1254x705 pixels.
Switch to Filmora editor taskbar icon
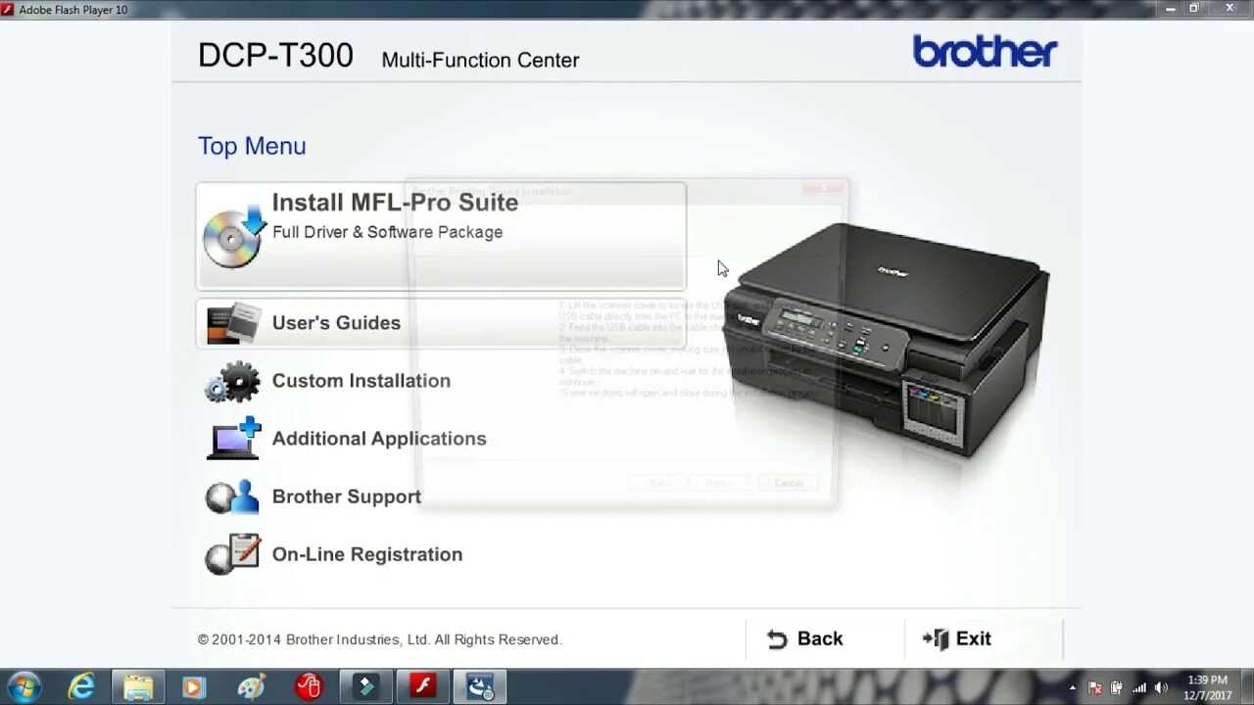(365, 686)
